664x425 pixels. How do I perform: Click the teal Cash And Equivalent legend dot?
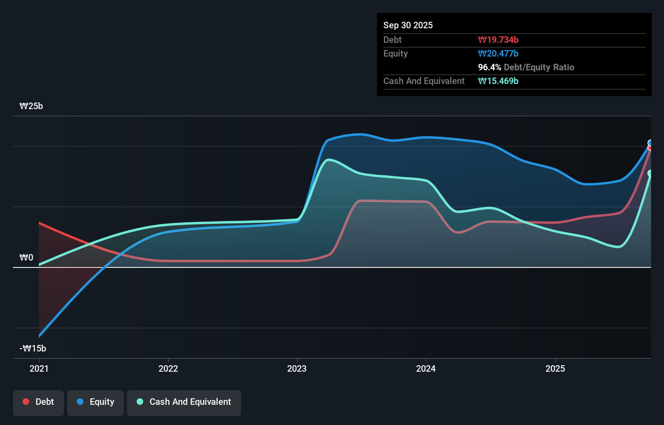[x=139, y=402]
